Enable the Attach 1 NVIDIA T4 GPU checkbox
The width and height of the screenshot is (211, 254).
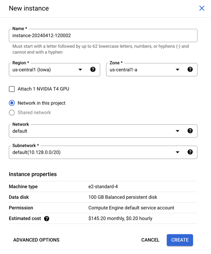coord(12,89)
